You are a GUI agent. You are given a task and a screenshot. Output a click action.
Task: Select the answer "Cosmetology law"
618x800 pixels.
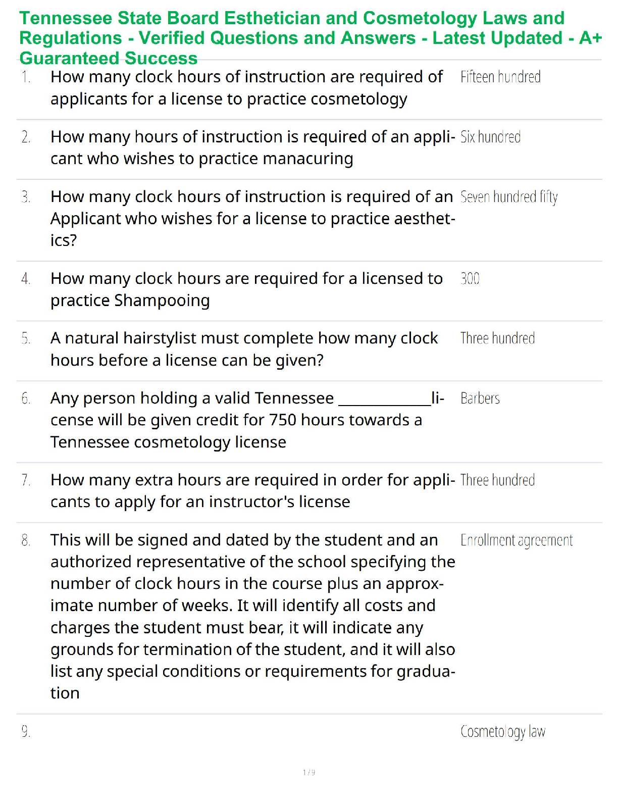pos(503,732)
